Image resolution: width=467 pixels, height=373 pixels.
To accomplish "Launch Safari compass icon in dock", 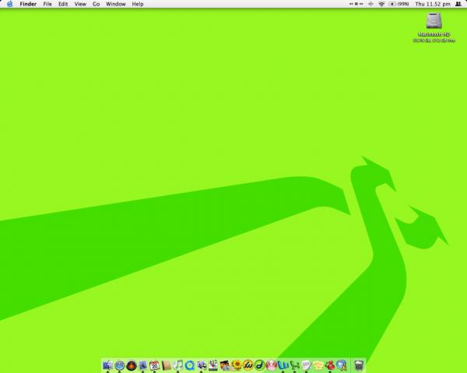I will click(119, 365).
